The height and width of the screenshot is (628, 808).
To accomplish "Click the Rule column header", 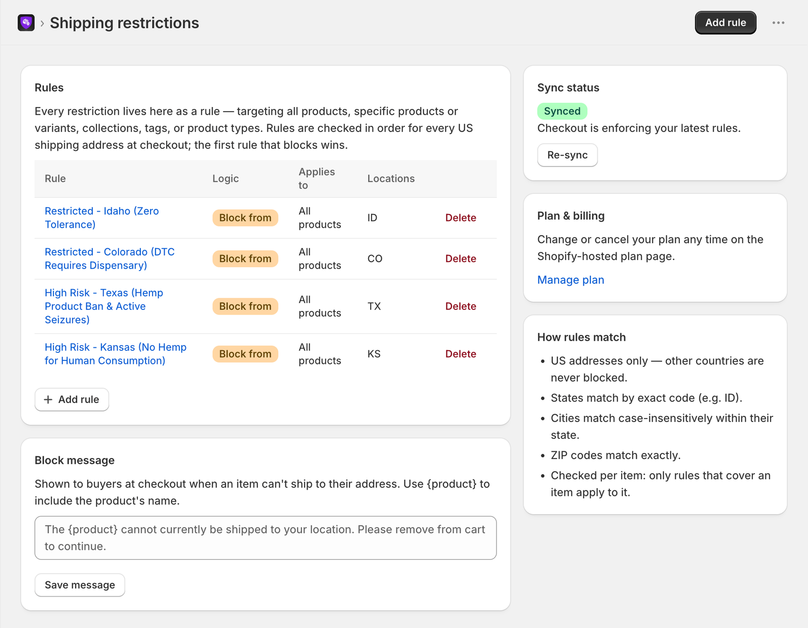I will [x=55, y=179].
